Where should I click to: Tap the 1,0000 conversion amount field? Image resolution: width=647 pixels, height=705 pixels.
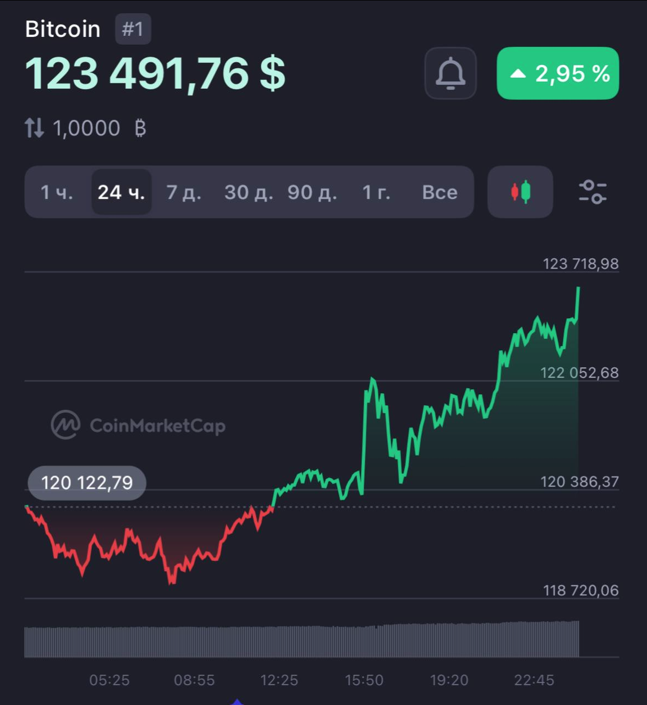tap(86, 128)
